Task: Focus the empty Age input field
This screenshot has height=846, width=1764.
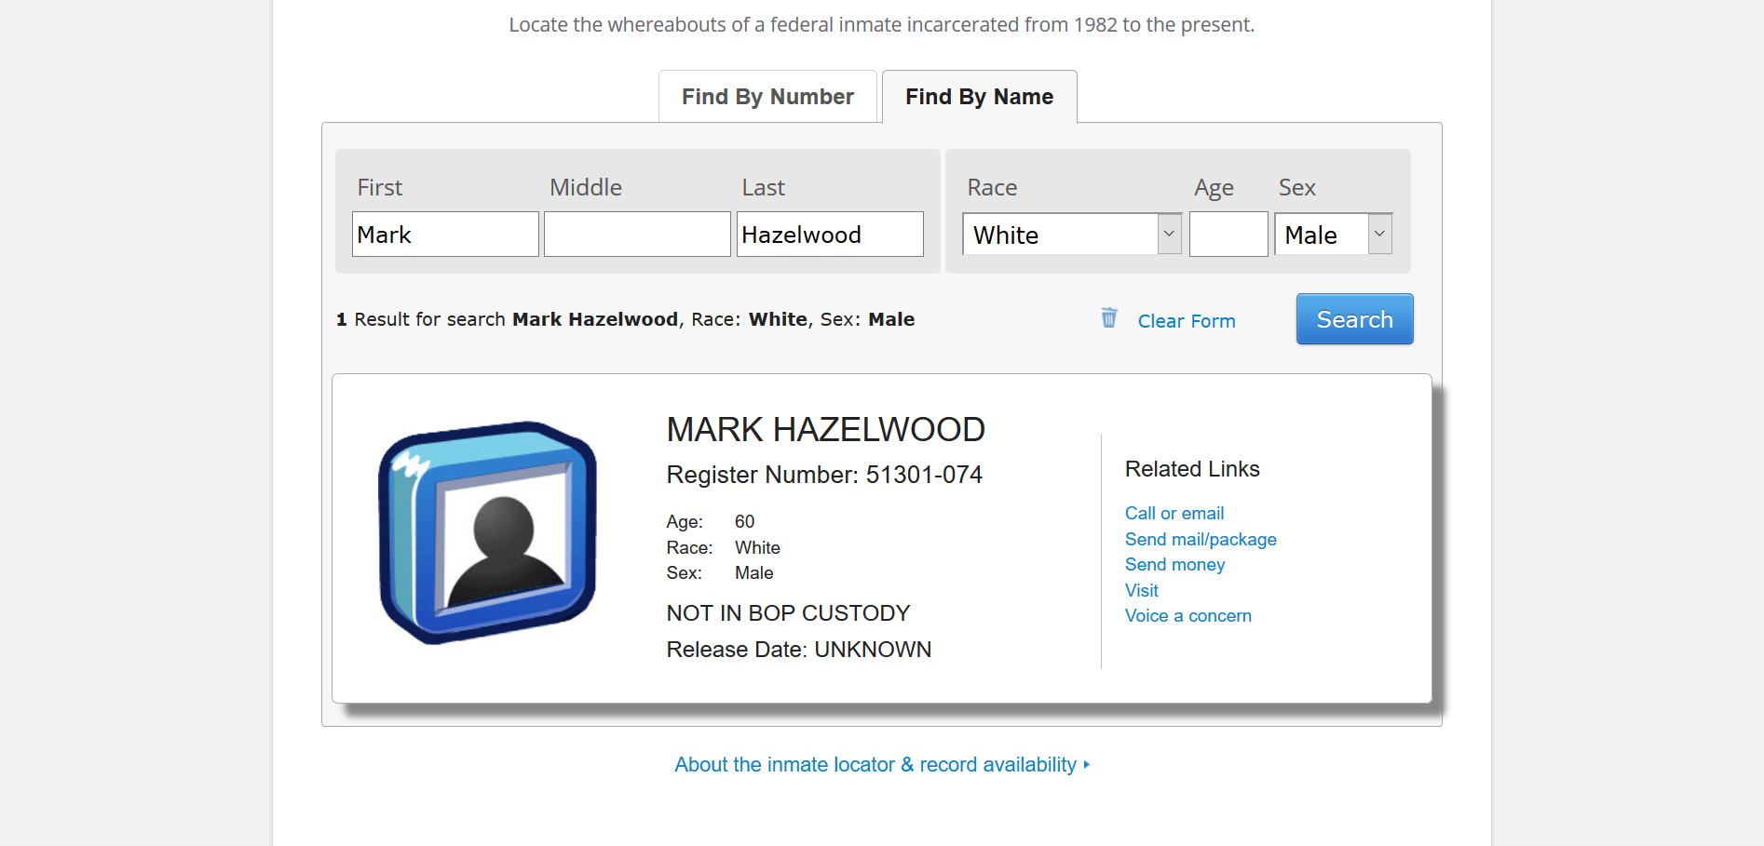Action: pos(1228,235)
